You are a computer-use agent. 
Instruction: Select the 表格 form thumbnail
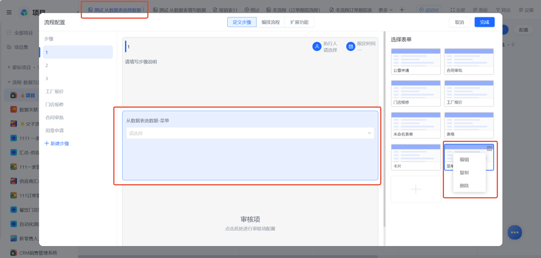[x=469, y=125]
